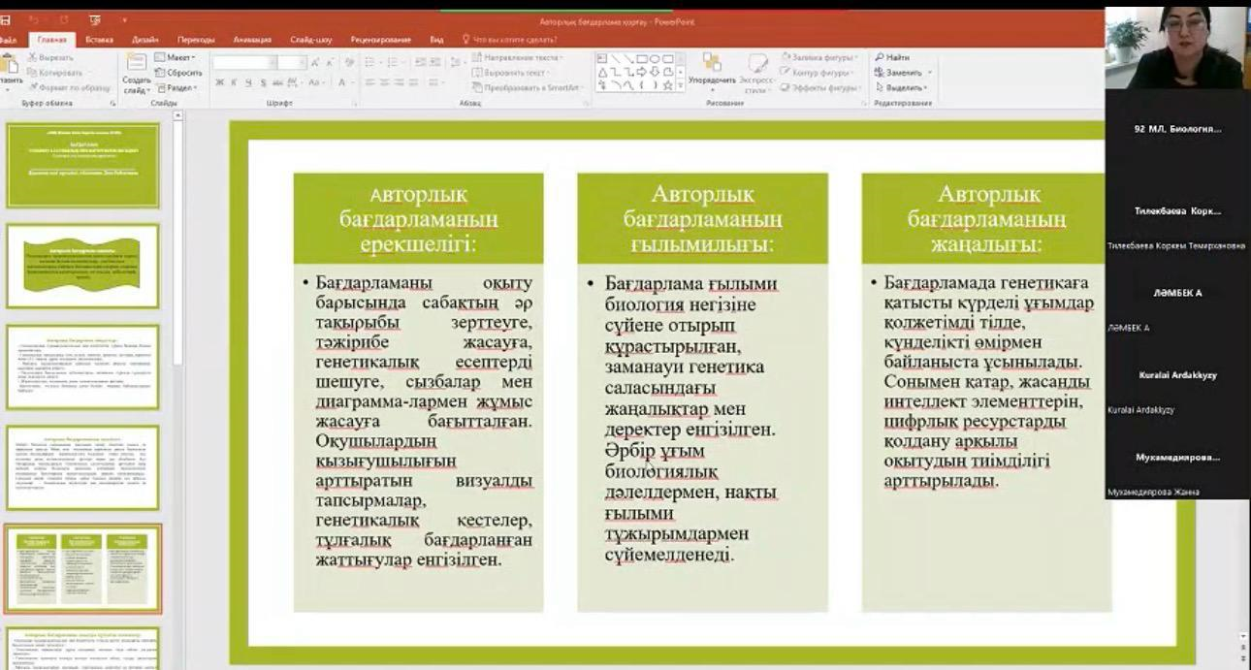
Task: Click the Save icon in quick access toolbar
Action: click(x=6, y=20)
